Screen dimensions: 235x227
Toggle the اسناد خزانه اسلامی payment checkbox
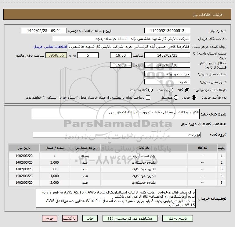coord(148,98)
